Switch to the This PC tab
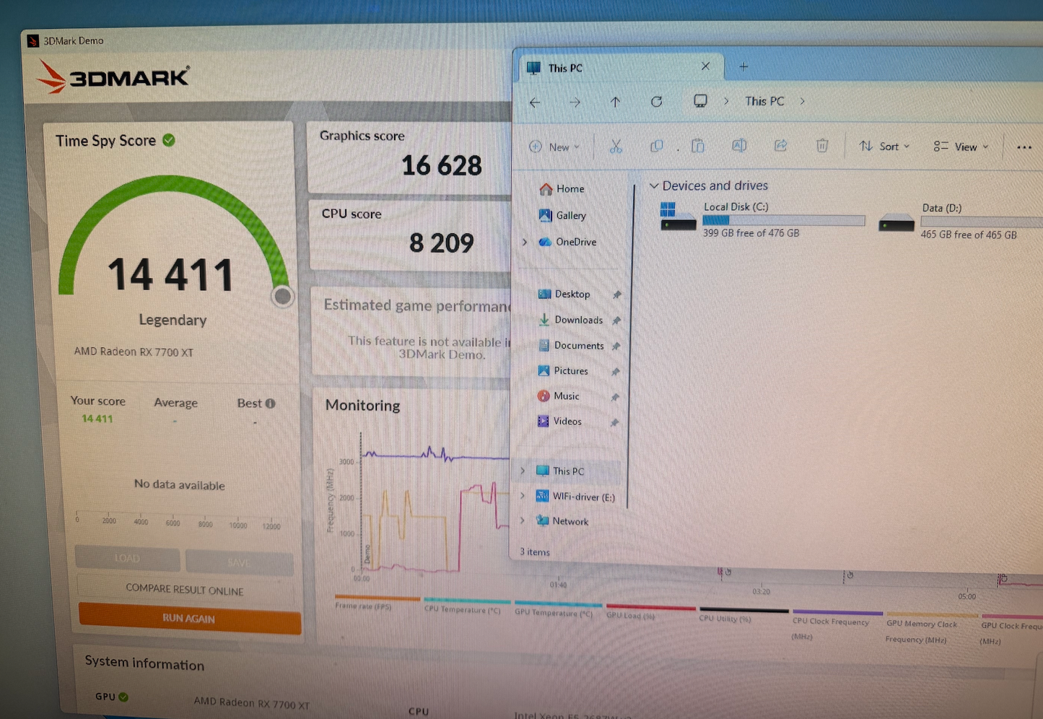This screenshot has height=719, width=1043. (621, 68)
